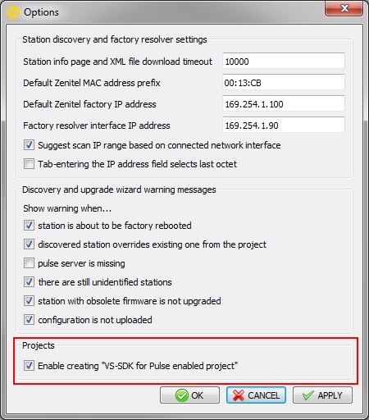Toggle Suggest scan IP range checkbox

click(x=29, y=145)
